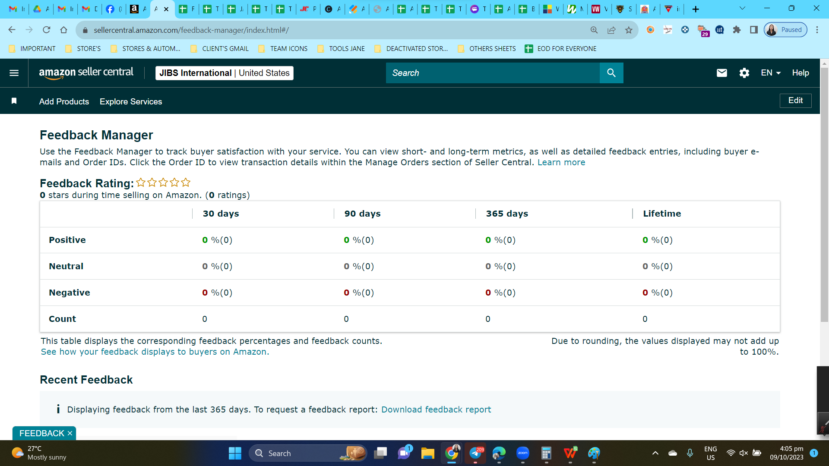Click the clock and date in taskbar

point(787,453)
